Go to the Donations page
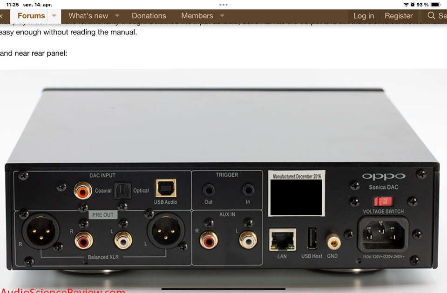 point(149,16)
